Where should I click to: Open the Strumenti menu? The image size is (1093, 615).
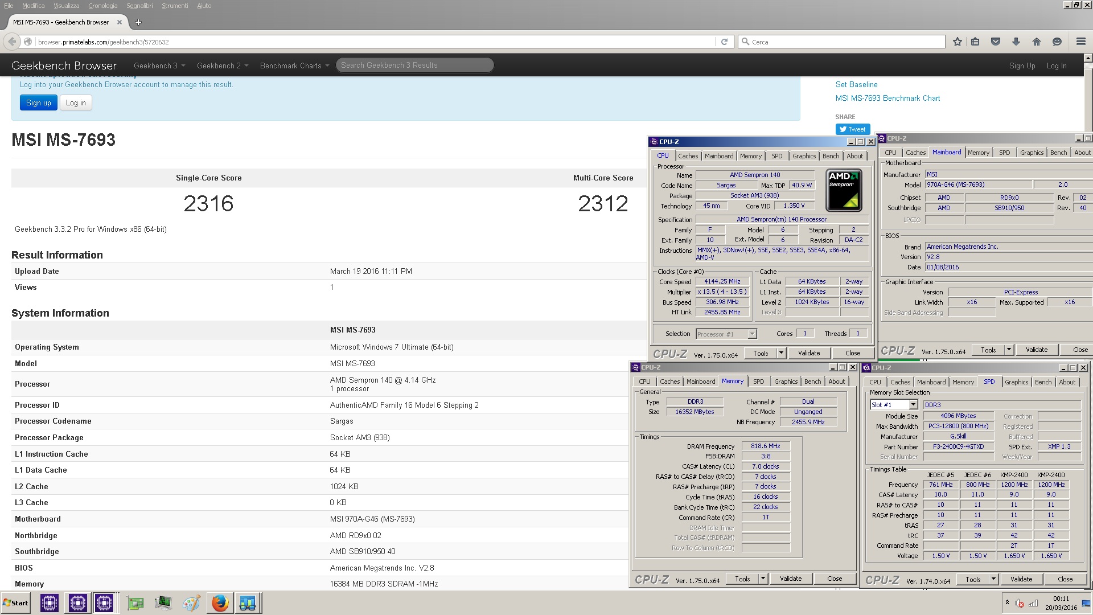click(x=175, y=6)
